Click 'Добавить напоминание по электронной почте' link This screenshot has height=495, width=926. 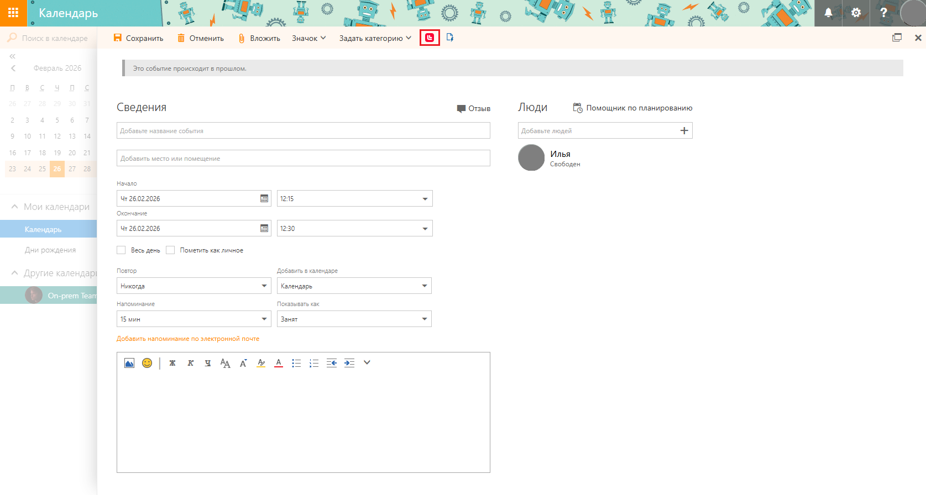pyautogui.click(x=188, y=339)
